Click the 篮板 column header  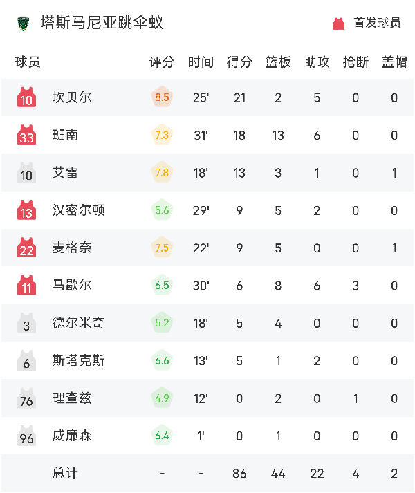[278, 62]
